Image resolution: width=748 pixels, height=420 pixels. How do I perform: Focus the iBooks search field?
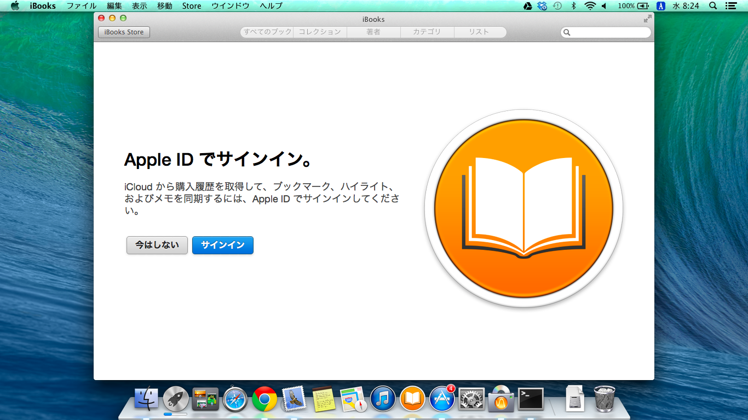[606, 32]
